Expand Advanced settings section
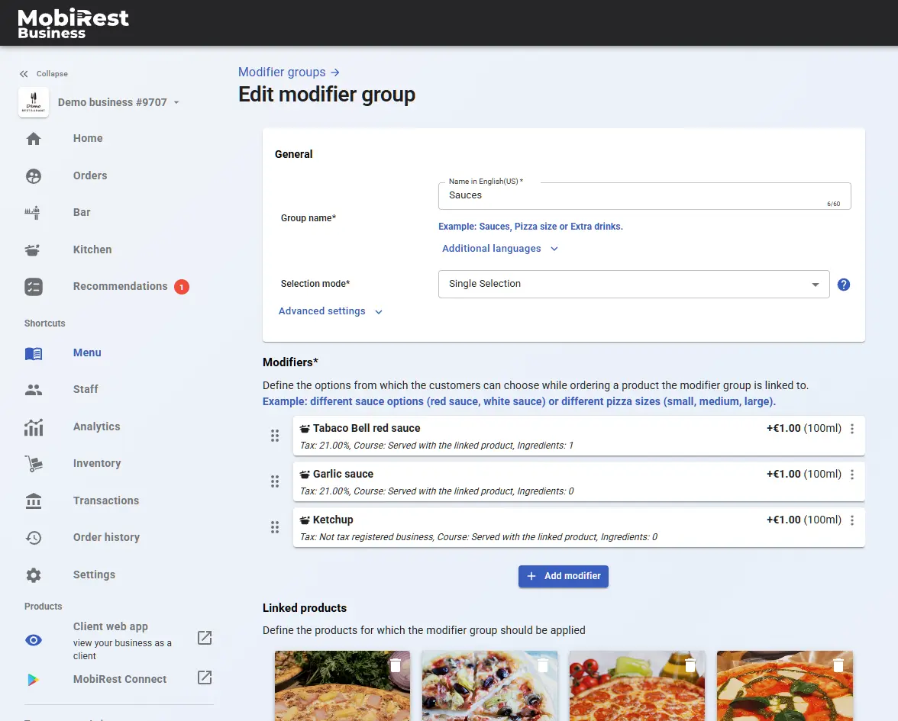The height and width of the screenshot is (721, 898). pyautogui.click(x=330, y=311)
